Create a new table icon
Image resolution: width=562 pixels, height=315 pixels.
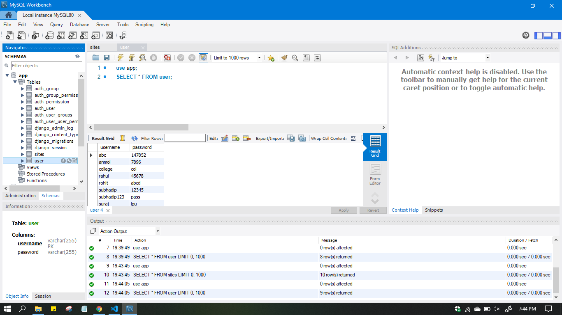[x=61, y=36]
